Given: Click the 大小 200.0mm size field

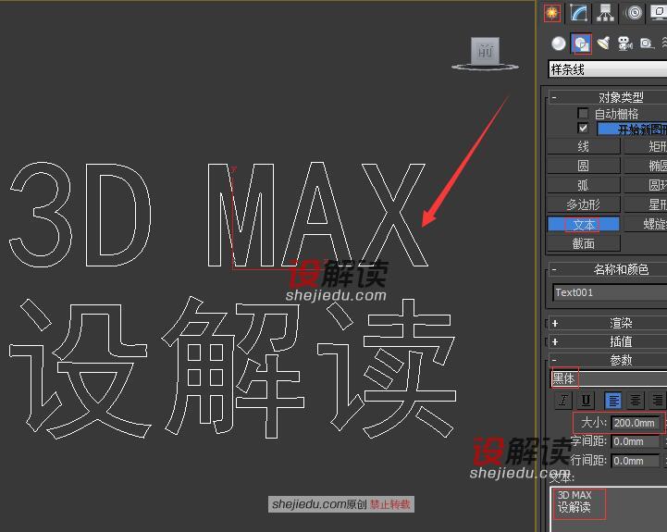Looking at the screenshot, I should pos(636,423).
